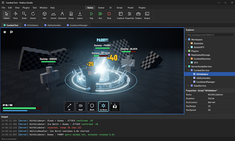Expand the ActiveVFX folder arrow

(189, 47)
